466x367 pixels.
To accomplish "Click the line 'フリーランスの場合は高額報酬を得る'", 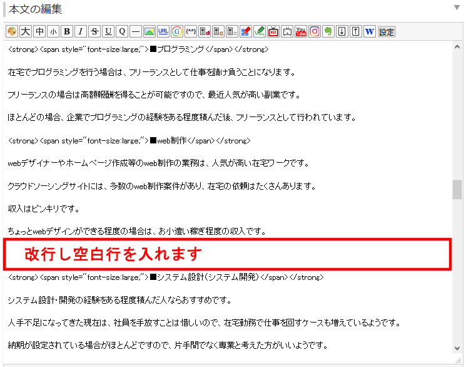I will pyautogui.click(x=154, y=95).
